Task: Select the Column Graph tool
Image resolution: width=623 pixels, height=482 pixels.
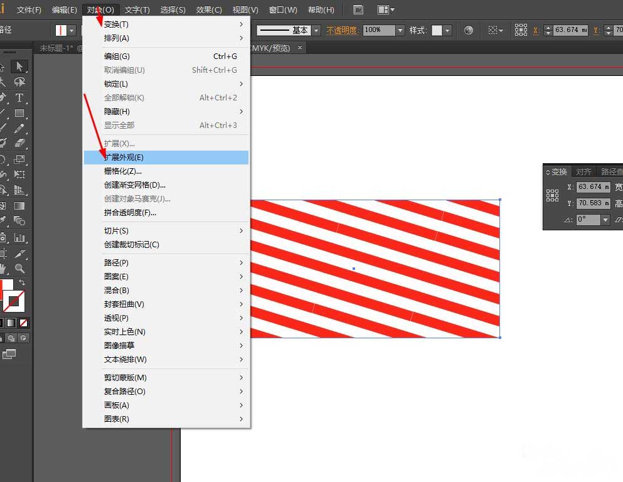Action: tap(20, 237)
